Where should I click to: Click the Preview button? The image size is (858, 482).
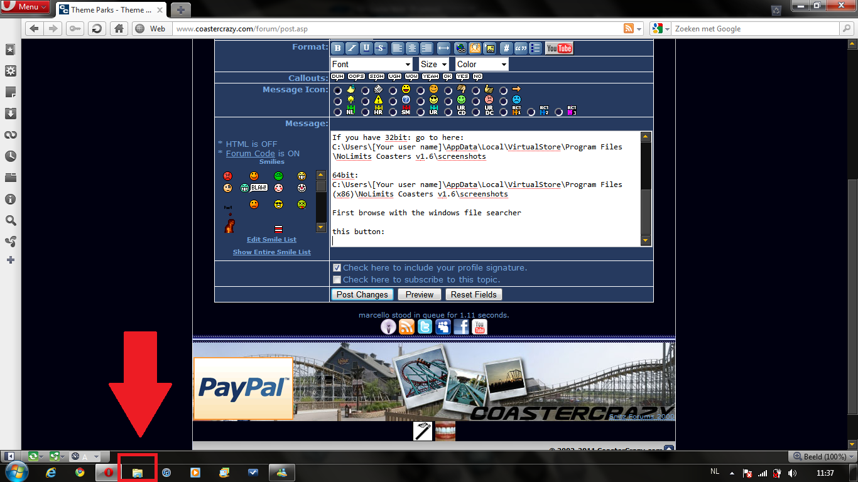pyautogui.click(x=420, y=294)
